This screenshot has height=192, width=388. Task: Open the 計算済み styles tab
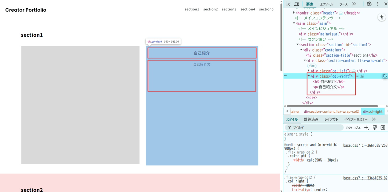[x=311, y=119]
